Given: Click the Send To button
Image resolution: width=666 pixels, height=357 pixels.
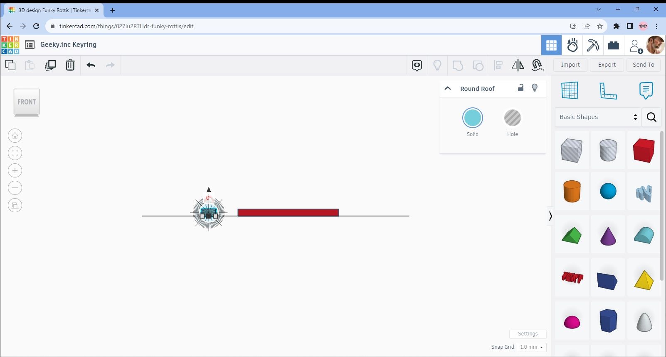Looking at the screenshot, I should click(x=644, y=65).
